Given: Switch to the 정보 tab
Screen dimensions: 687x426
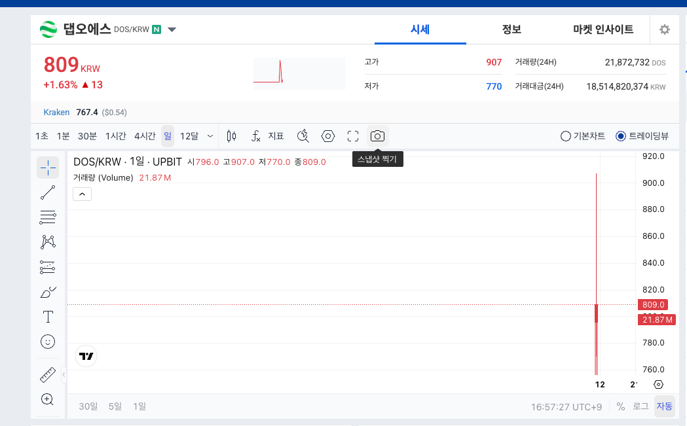Looking at the screenshot, I should click(x=511, y=29).
